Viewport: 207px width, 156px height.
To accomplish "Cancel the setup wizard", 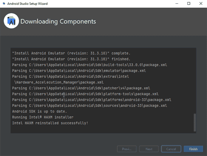I will click(x=171, y=149).
